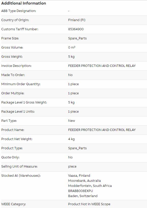Select the Customs Tariff Number value 85364900
The width and height of the screenshot is (147, 208).
(x=76, y=29)
